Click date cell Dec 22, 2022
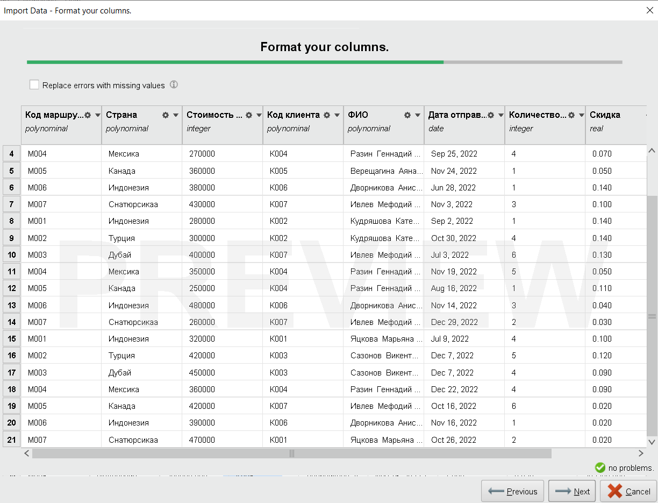Image resolution: width=658 pixels, height=503 pixels. 464,389
